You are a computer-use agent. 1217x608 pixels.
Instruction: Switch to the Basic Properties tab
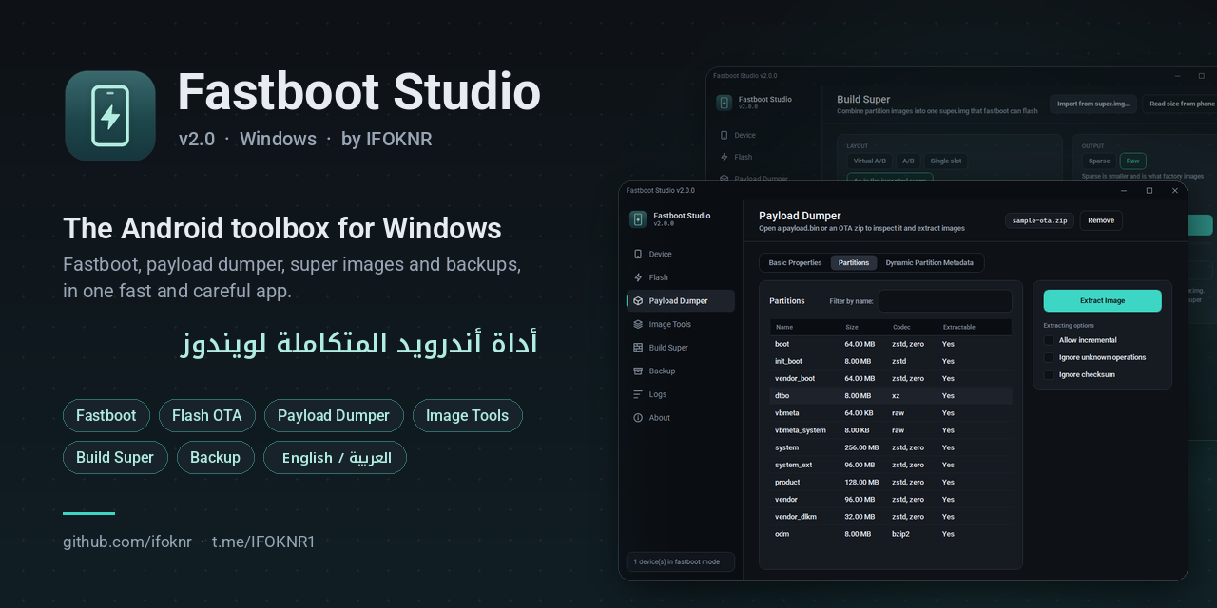(795, 262)
